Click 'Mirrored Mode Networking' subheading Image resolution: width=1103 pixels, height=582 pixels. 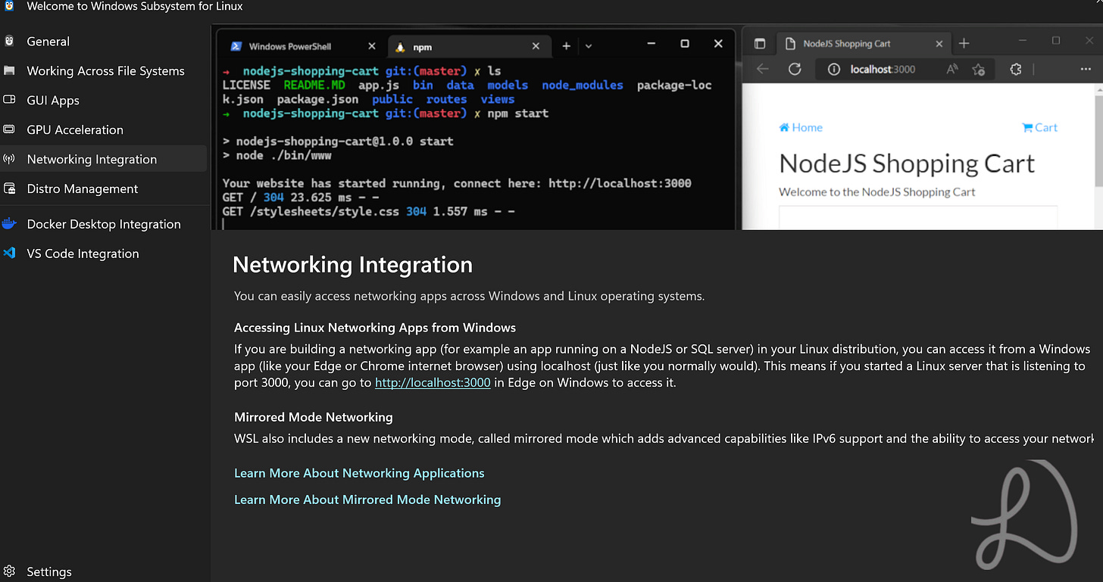tap(314, 417)
